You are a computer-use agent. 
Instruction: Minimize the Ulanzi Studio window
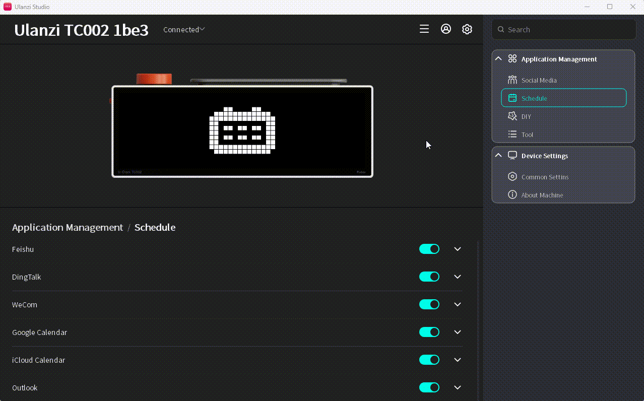(587, 7)
